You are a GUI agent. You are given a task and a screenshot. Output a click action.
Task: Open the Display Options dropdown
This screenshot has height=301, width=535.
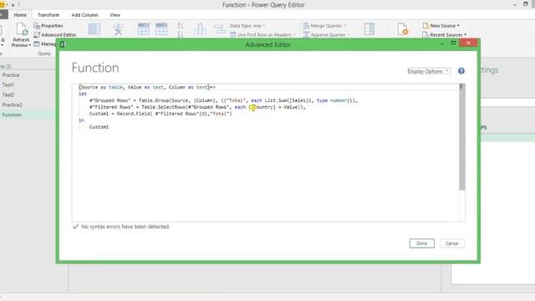click(x=429, y=71)
